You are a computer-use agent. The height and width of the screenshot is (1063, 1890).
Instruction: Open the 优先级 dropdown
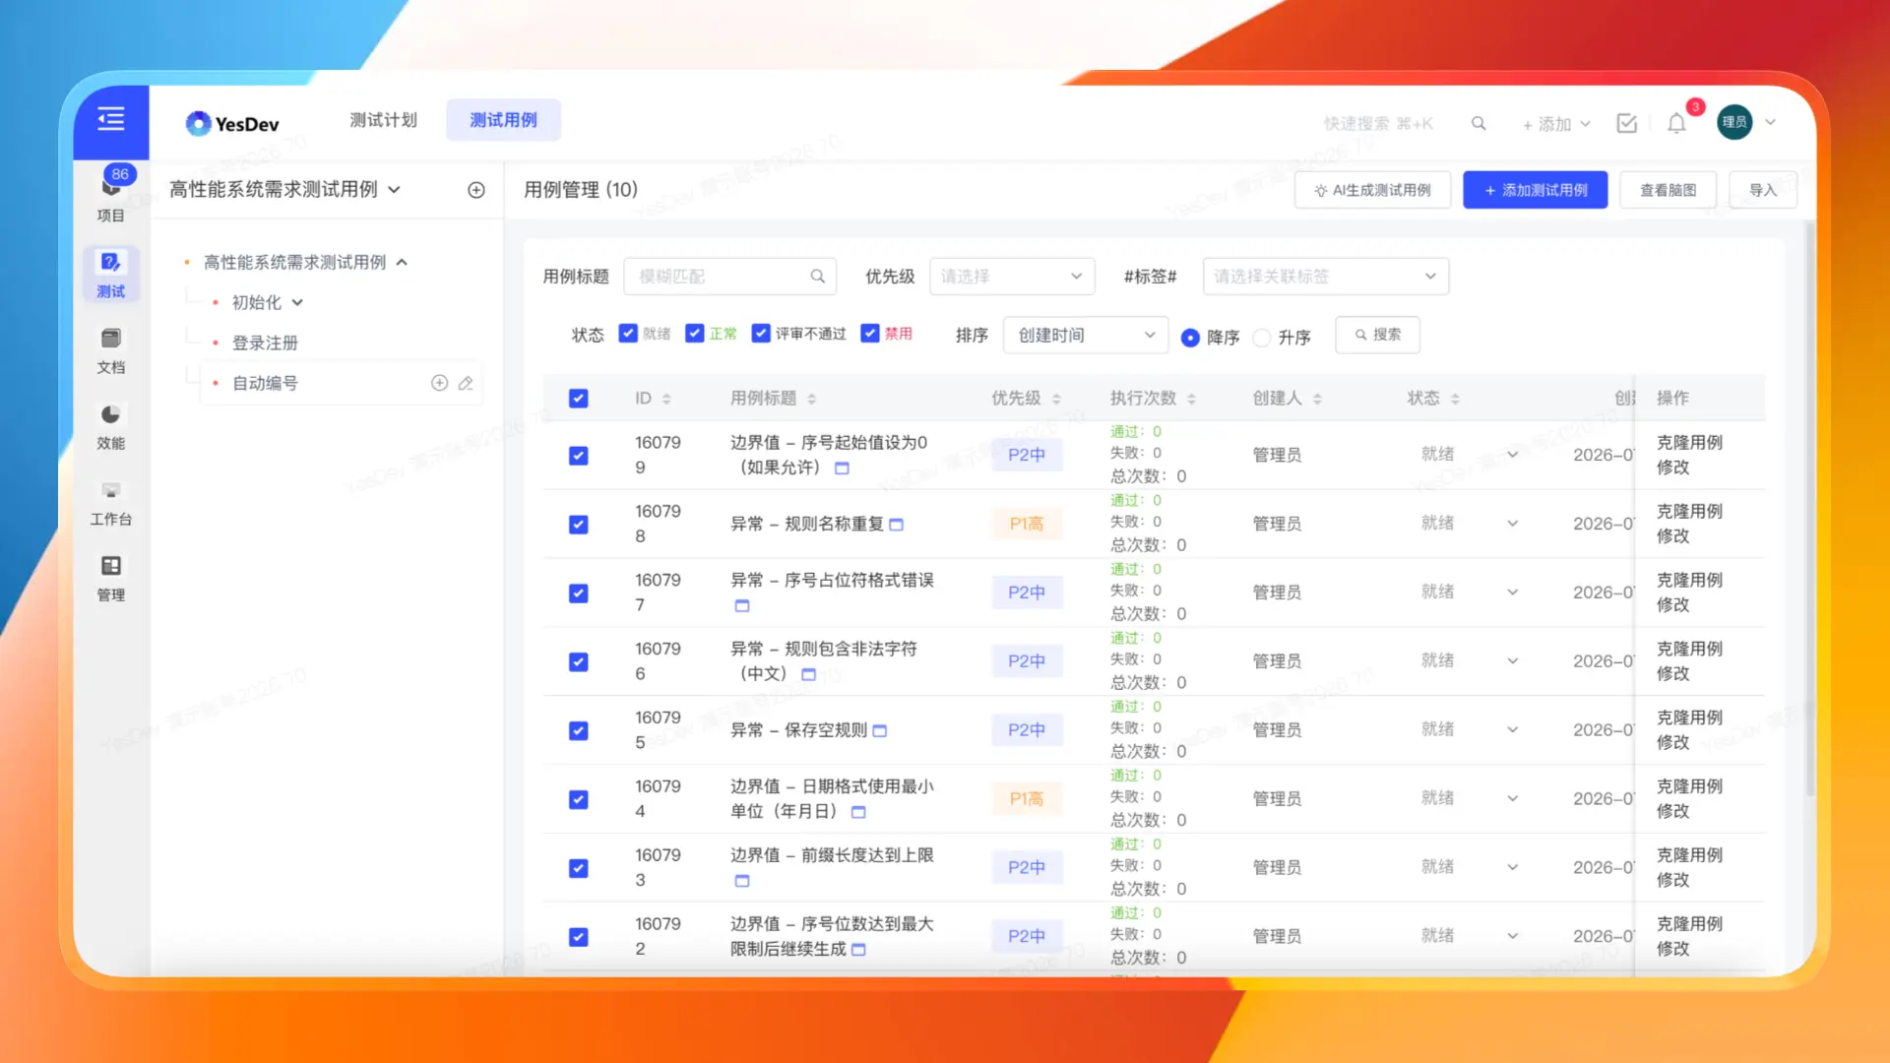[1012, 277]
